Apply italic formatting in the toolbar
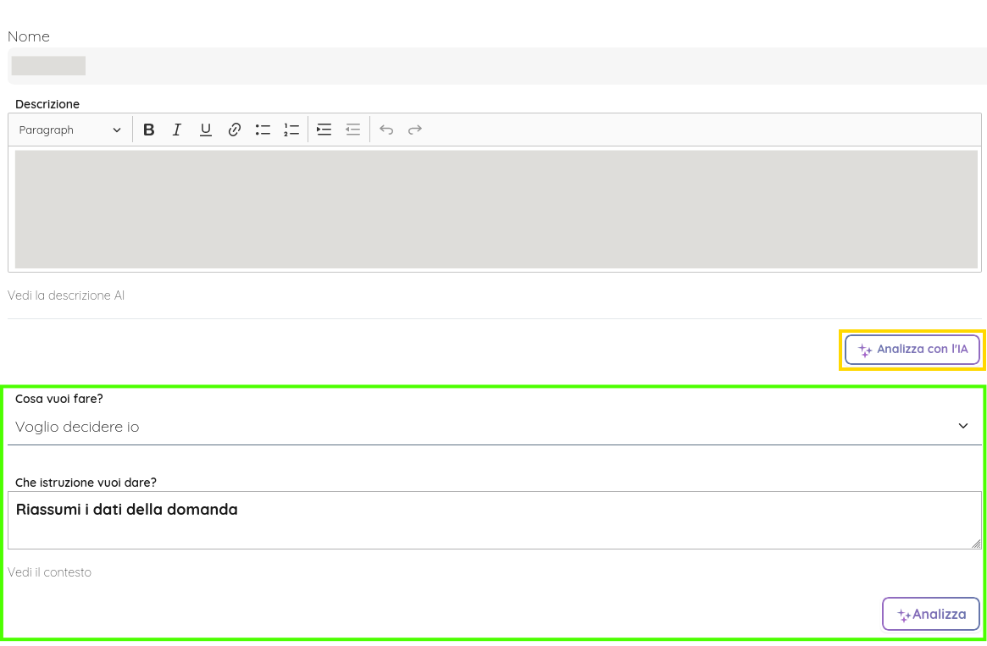Image resolution: width=987 pixels, height=646 pixels. pyautogui.click(x=177, y=130)
